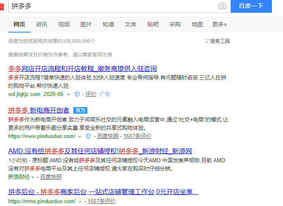Click the 新浪财经 source label
Screen dimensions: 283x206
19,177
